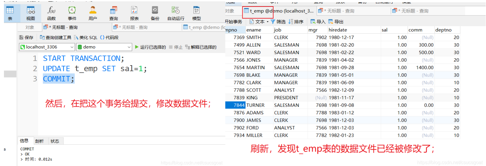Screen dimensions: 486x166
Task: Open the 备份 (Backup) toolbar icon
Action: [155, 13]
